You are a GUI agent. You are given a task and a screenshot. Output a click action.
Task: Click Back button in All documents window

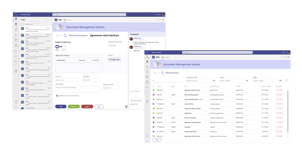click(157, 140)
